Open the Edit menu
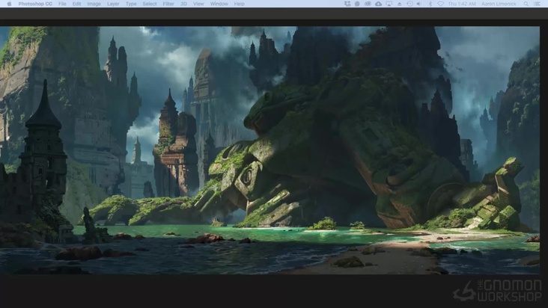 pyautogui.click(x=76, y=4)
